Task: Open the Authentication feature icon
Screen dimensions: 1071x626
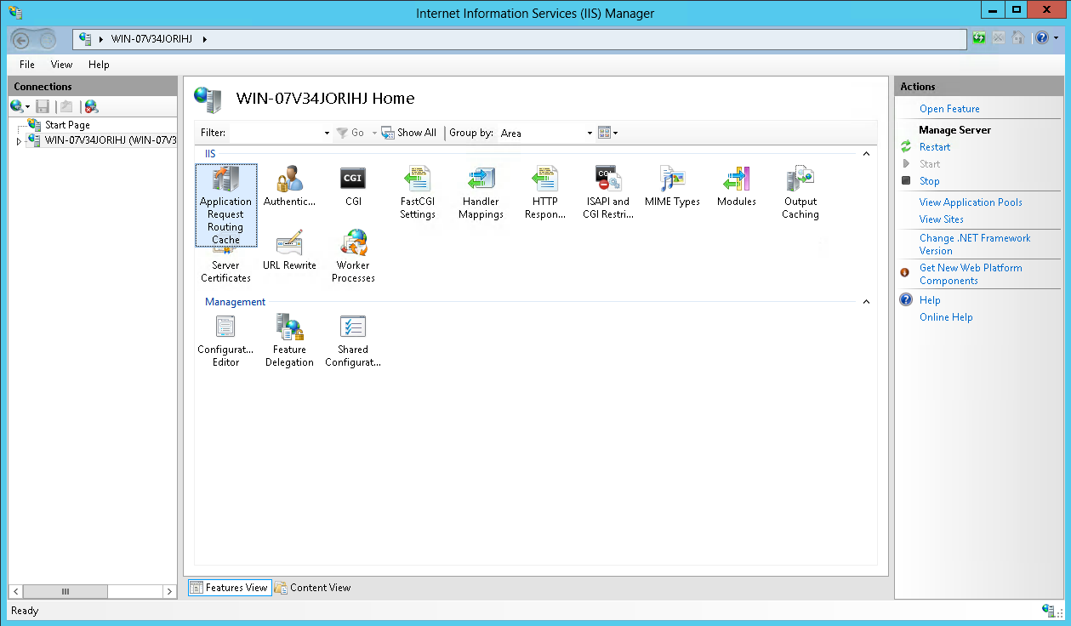Action: point(289,187)
